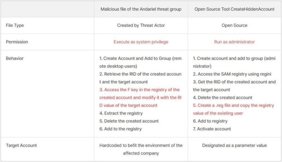
Task: Click the 'Open Source' file type cell
Action: click(234, 25)
